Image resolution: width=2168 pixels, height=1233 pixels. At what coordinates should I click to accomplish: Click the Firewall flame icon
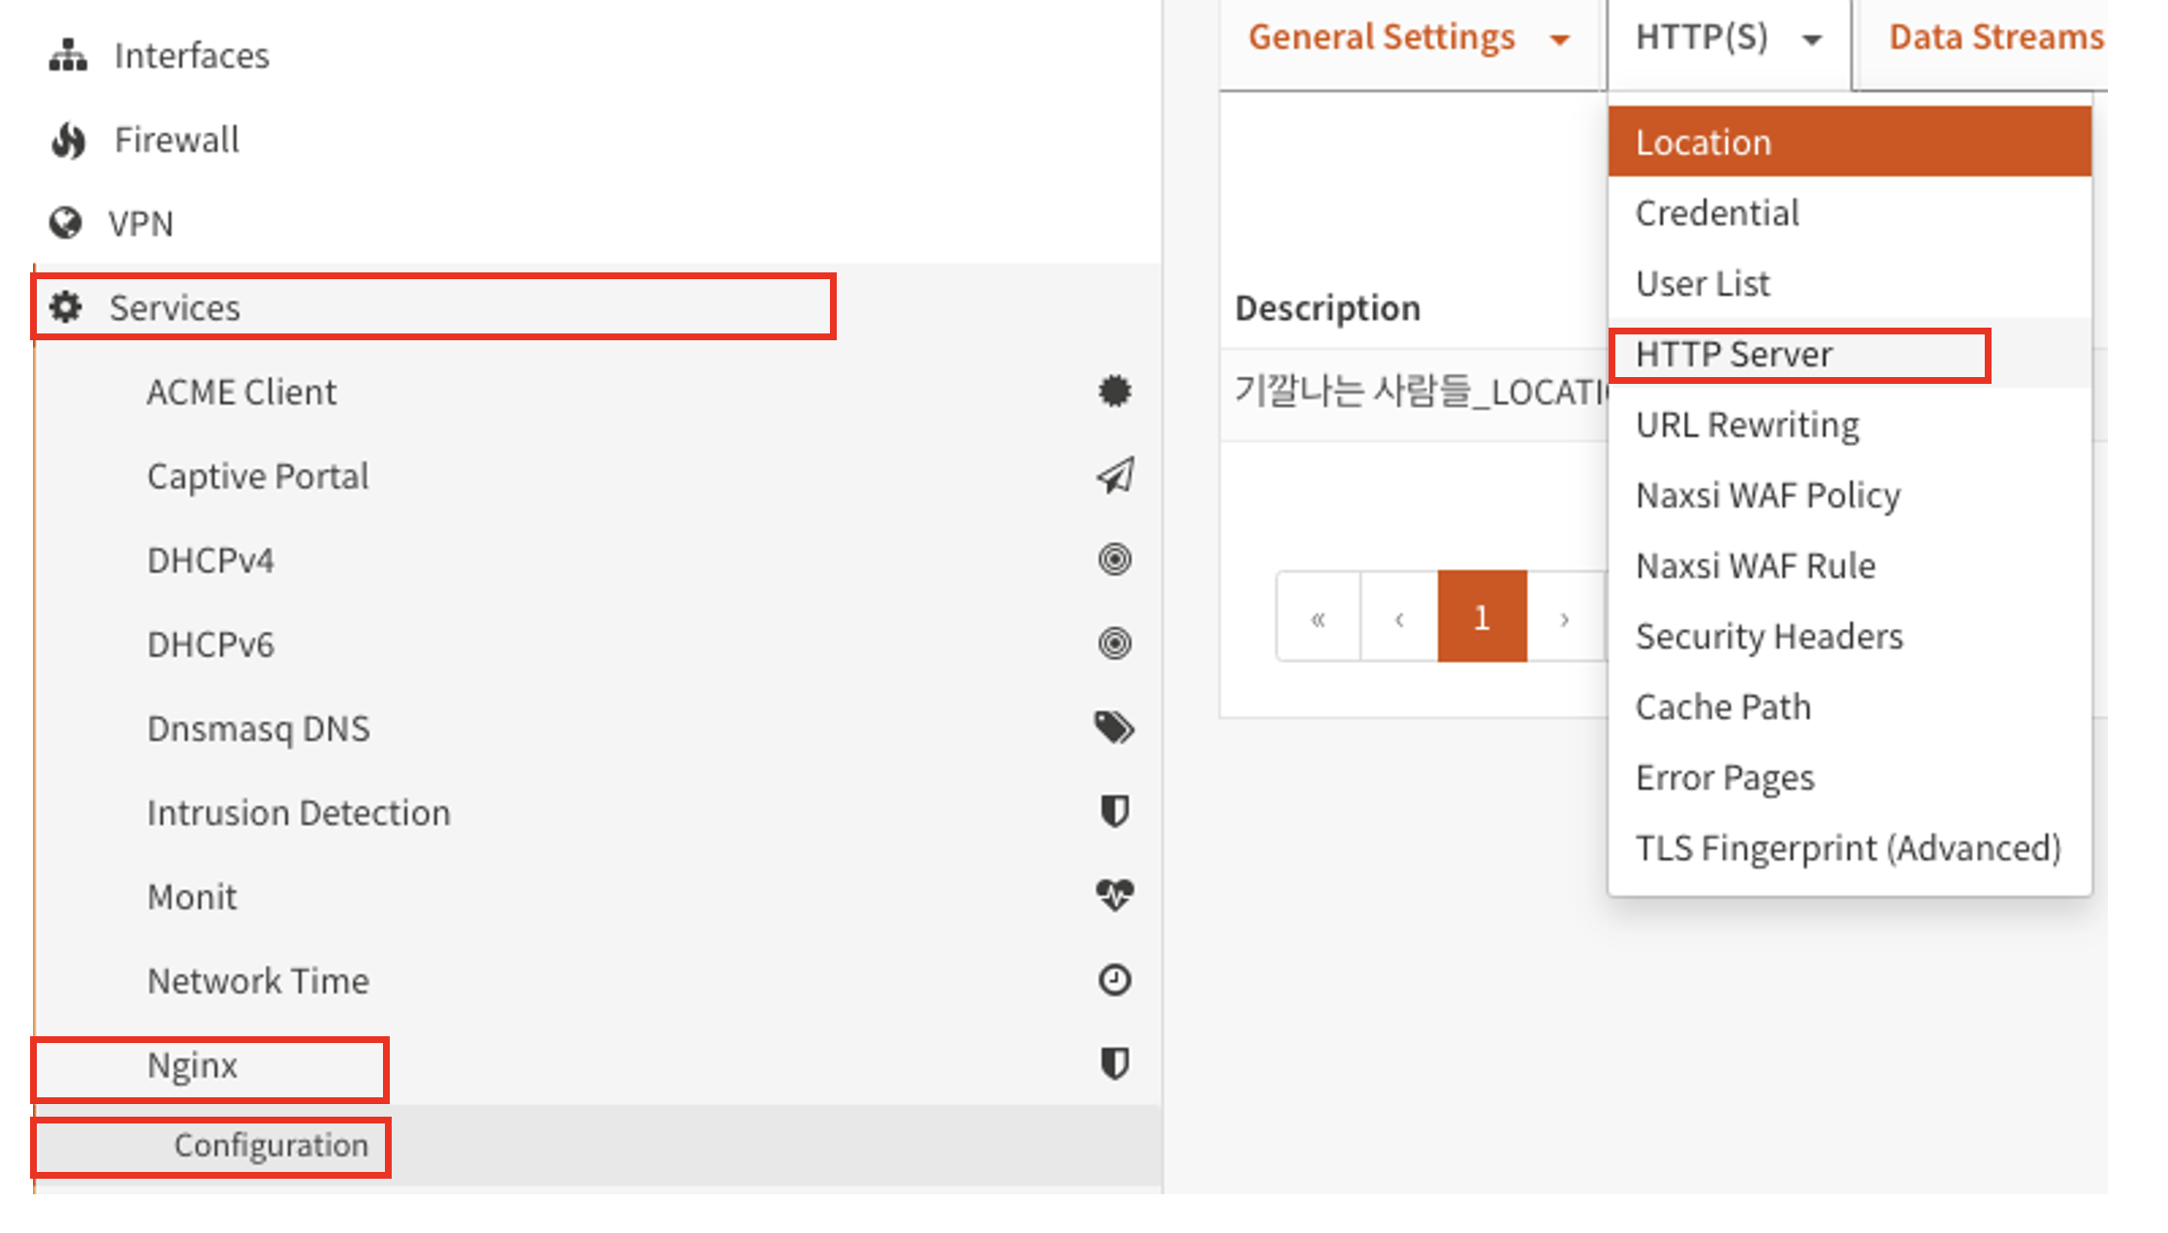click(x=68, y=141)
